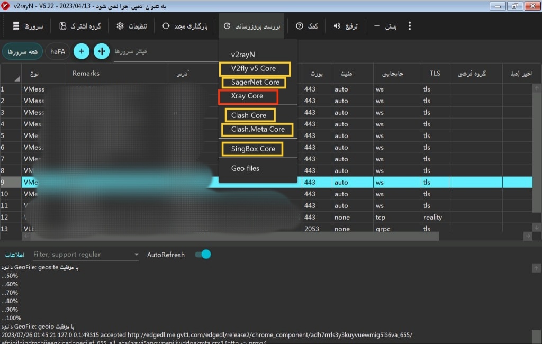
Task: Expand the log filter combo box dropdown
Action: 136,255
